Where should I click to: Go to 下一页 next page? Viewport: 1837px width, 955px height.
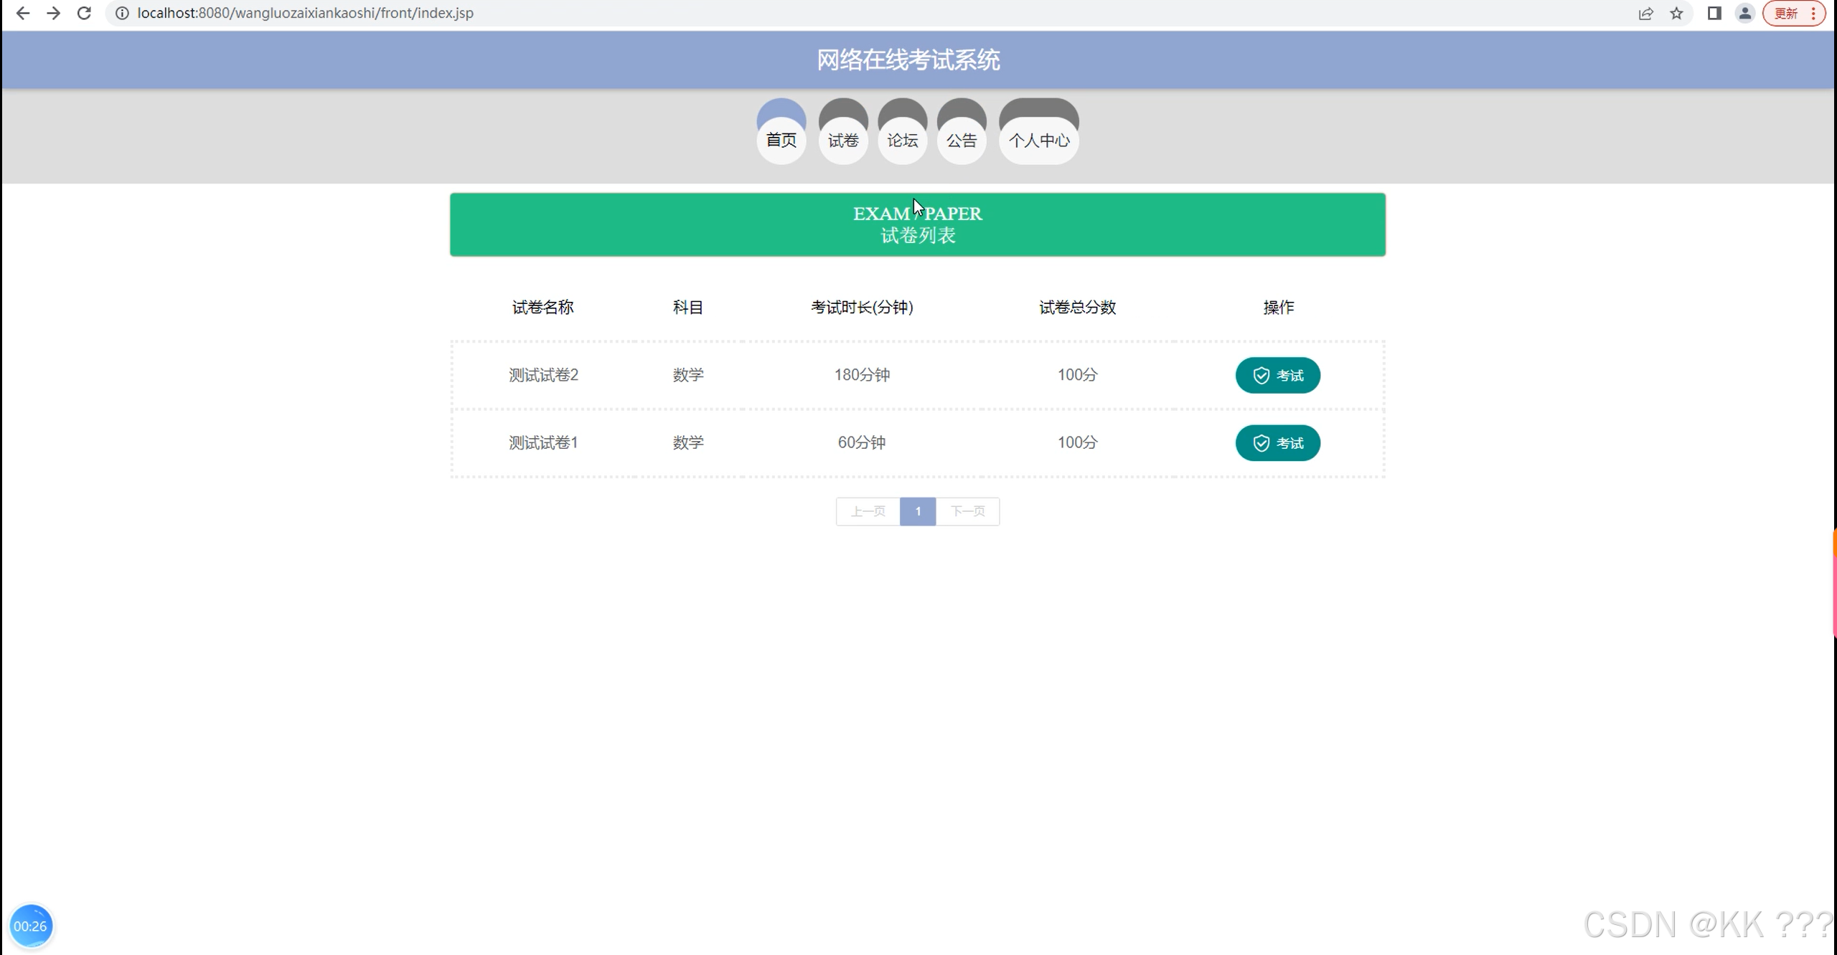(968, 511)
